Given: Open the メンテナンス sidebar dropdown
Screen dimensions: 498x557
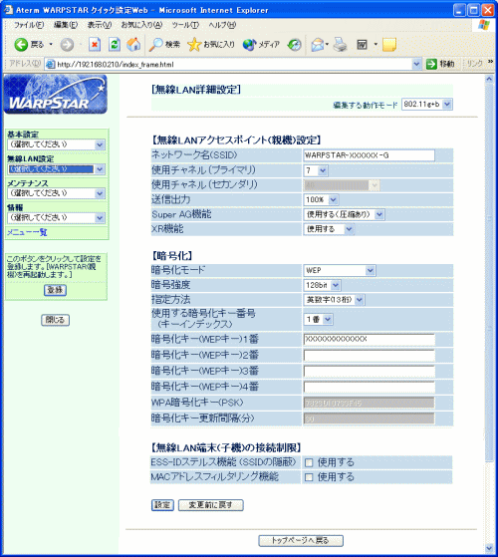Looking at the screenshot, I should pos(57,193).
